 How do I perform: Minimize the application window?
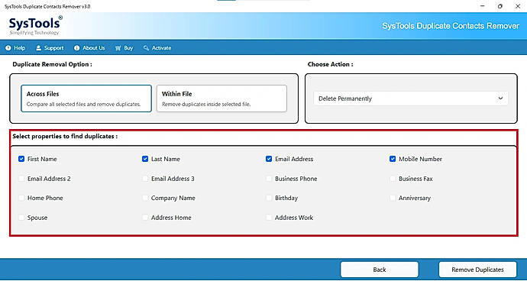click(x=483, y=6)
